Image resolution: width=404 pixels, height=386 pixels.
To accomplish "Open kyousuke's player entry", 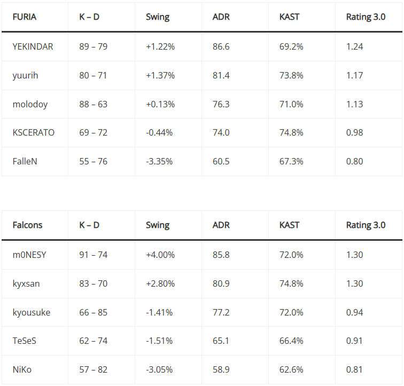I will click(31, 312).
